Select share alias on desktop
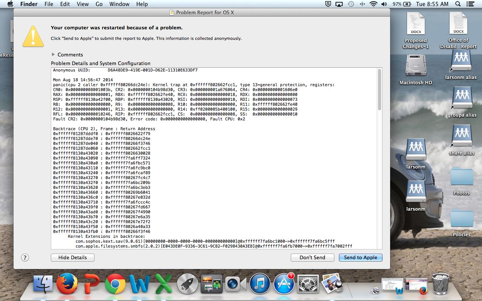The height and width of the screenshot is (301, 482). 462,140
